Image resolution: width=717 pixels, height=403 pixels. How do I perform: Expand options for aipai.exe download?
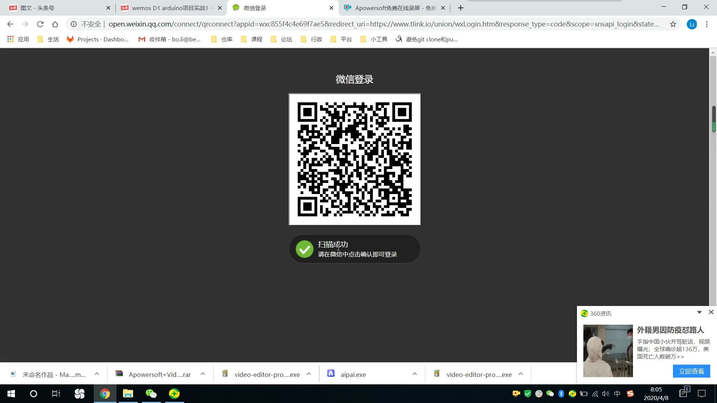pyautogui.click(x=415, y=374)
